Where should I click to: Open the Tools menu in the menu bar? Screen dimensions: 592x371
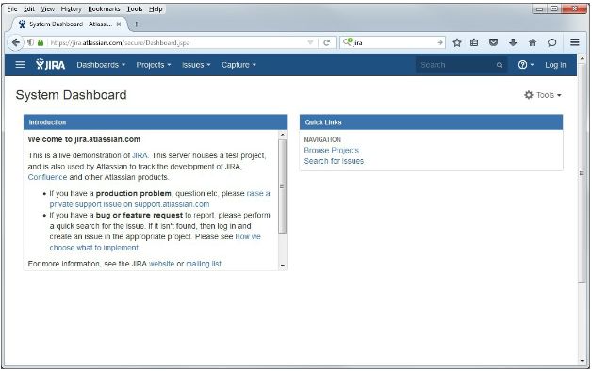coord(135,9)
